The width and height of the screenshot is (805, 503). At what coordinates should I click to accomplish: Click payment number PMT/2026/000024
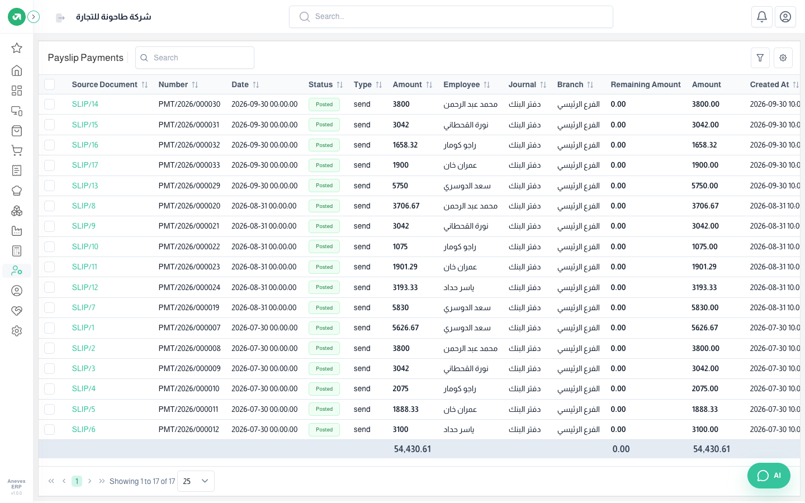pos(190,287)
